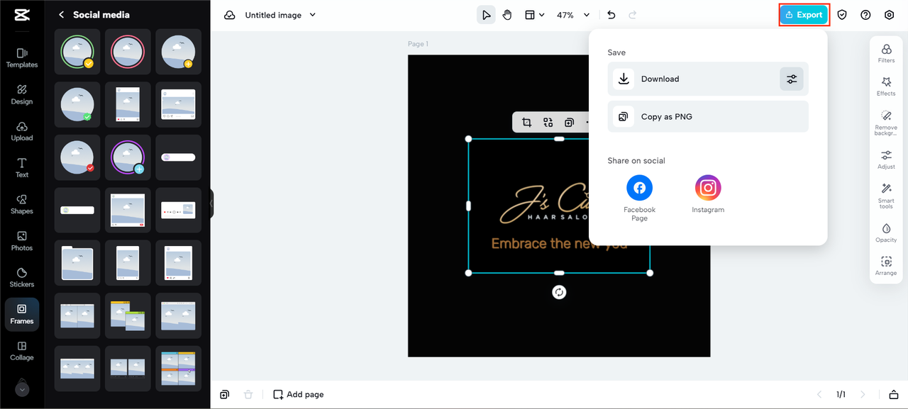Collapse the left panel handle
Screen dimensions: 908x409
211,204
